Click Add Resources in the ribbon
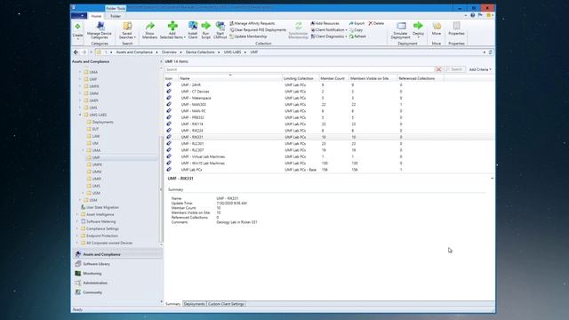The image size is (569, 320). (325, 23)
